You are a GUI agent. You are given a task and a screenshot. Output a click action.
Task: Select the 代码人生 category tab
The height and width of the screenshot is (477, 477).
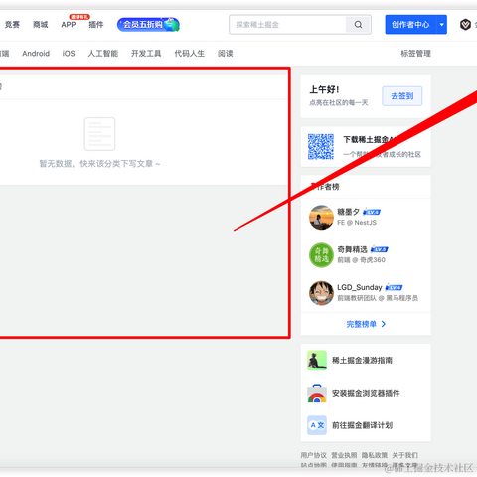pyautogui.click(x=190, y=54)
